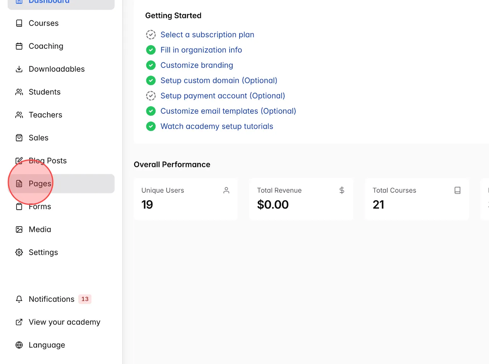Click the Media image icon

pyautogui.click(x=19, y=230)
